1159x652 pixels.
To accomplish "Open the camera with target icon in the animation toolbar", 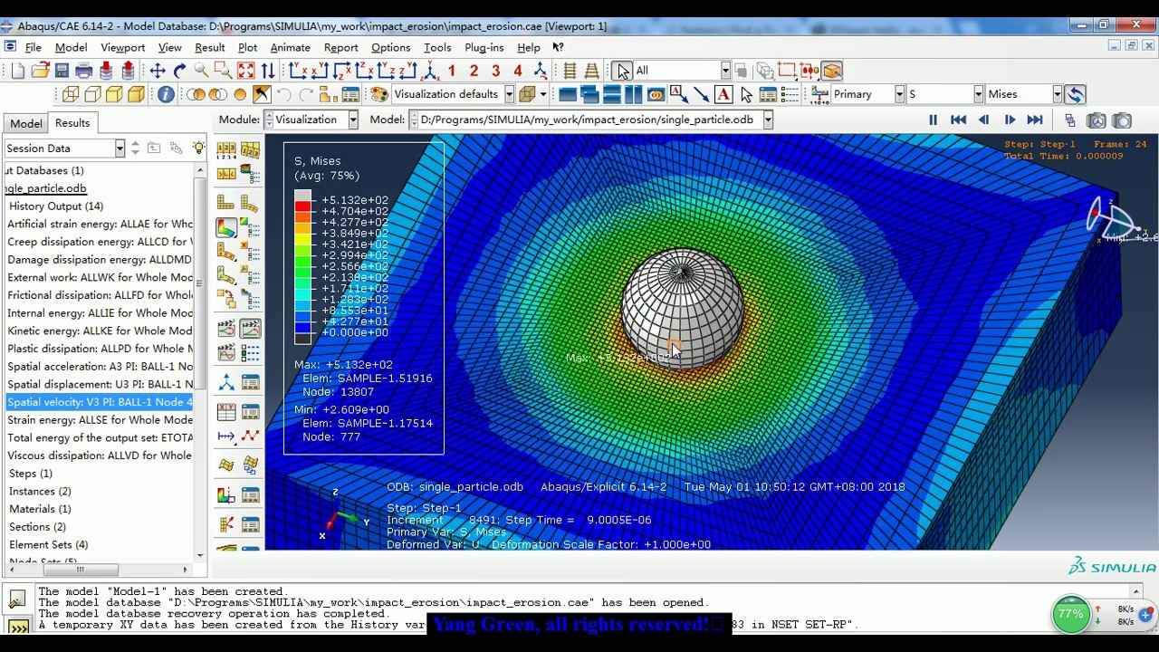I will (1097, 120).
